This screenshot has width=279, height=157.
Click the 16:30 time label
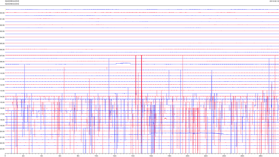pos(2,108)
